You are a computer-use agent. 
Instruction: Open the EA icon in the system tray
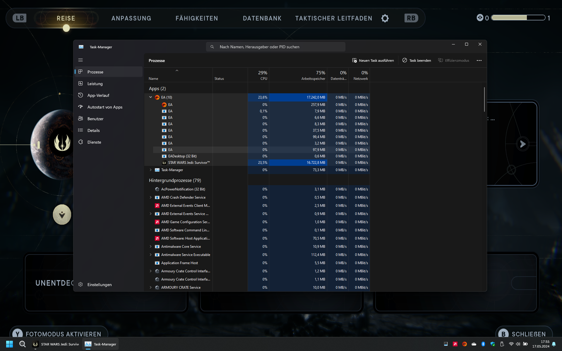[465, 344]
